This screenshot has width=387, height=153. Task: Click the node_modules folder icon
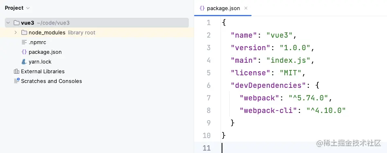pyautogui.click(x=24, y=32)
